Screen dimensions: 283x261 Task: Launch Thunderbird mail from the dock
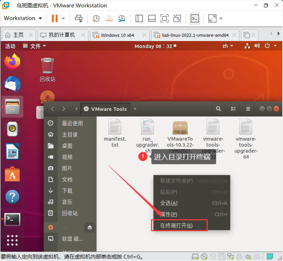point(12,84)
